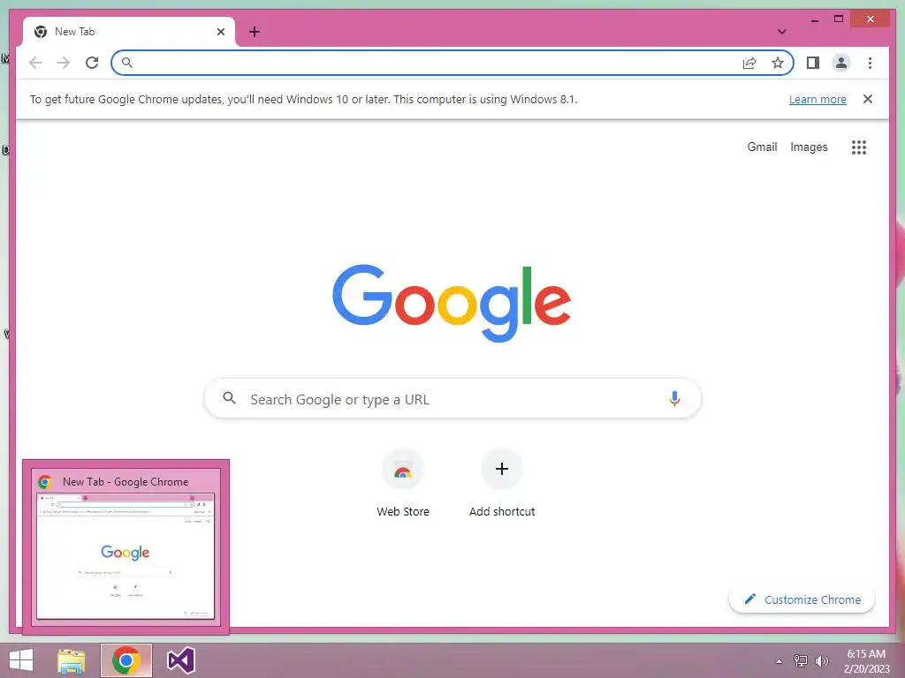
Task: Click the Chrome favicon on the New Tab tab
Action: pyautogui.click(x=41, y=32)
